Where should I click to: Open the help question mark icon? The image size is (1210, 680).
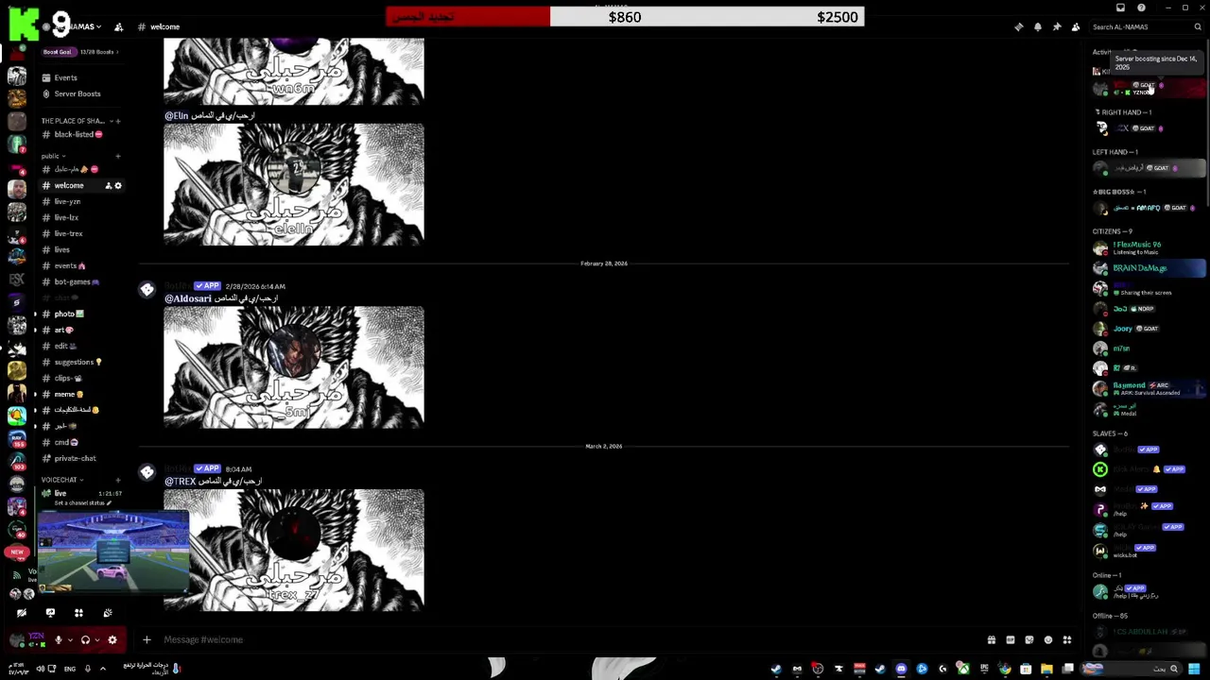[x=1141, y=8]
